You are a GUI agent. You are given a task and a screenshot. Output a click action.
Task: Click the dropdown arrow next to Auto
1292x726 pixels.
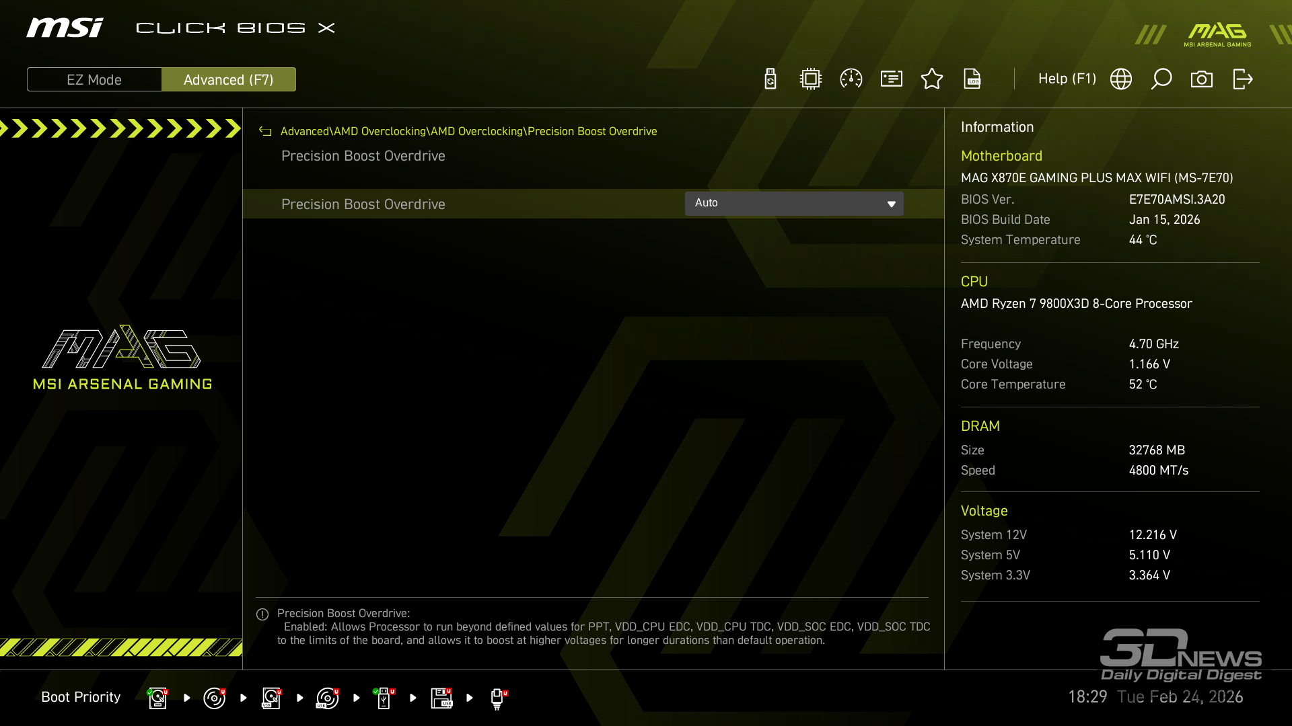[x=891, y=204]
